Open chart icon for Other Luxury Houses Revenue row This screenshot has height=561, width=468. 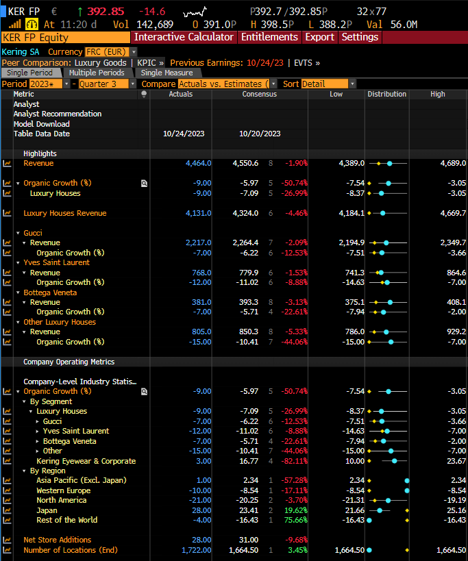tap(7, 332)
